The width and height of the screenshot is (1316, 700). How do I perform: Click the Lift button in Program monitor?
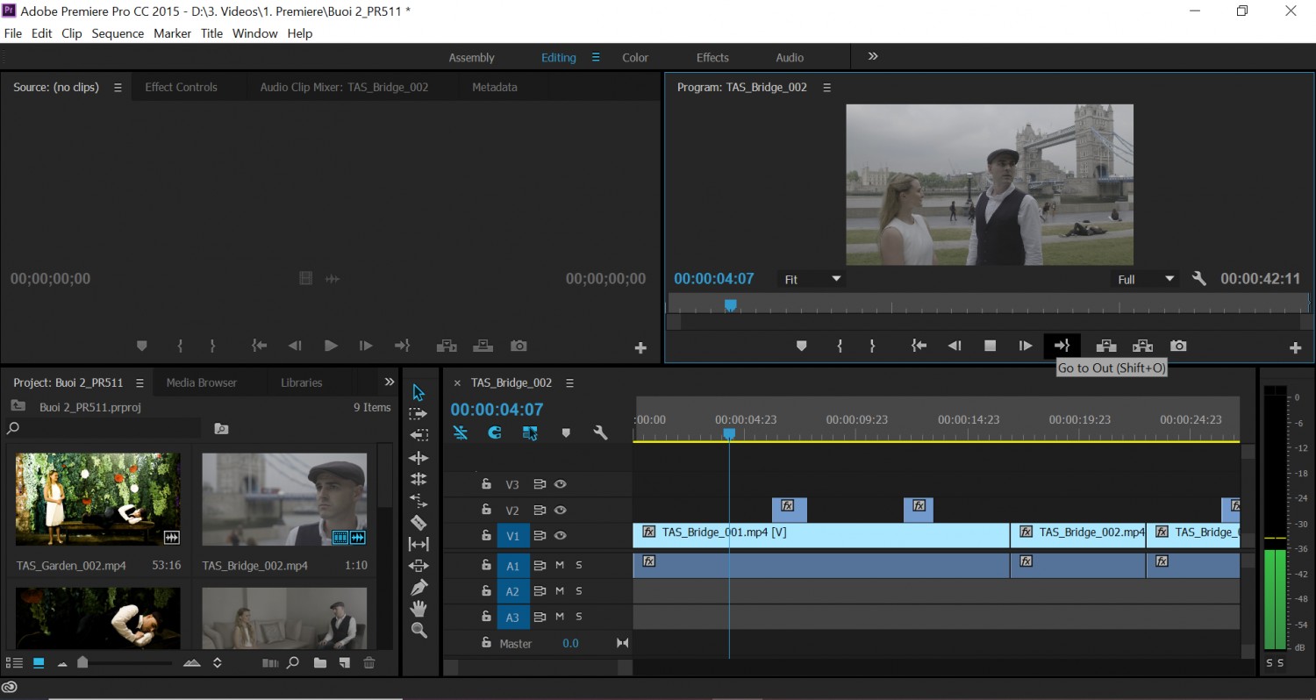[x=1105, y=346]
